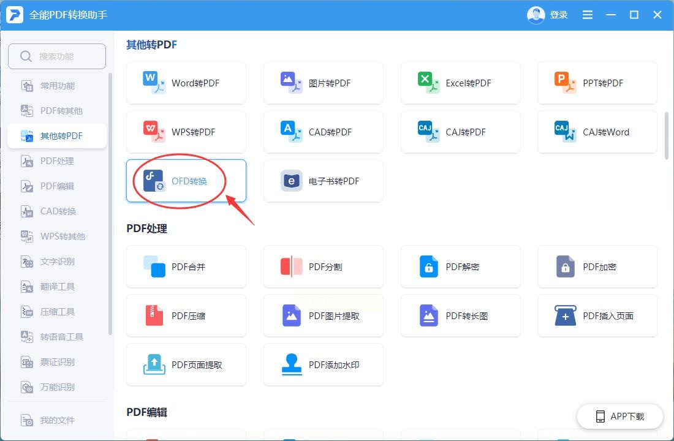Open 常用功能 in the sidebar
The width and height of the screenshot is (674, 441).
point(57,86)
